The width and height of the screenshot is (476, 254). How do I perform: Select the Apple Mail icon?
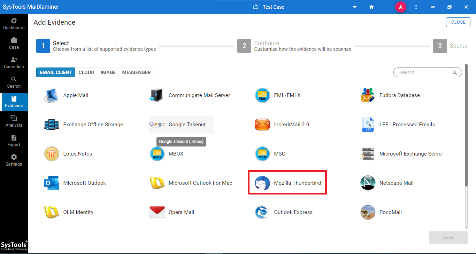click(52, 95)
